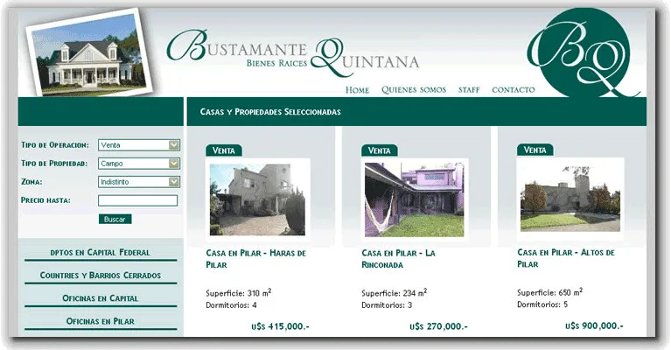The height and width of the screenshot is (350, 671).
Task: Click title Casa en Pilar - Haras de Pilar
Action: tap(256, 259)
